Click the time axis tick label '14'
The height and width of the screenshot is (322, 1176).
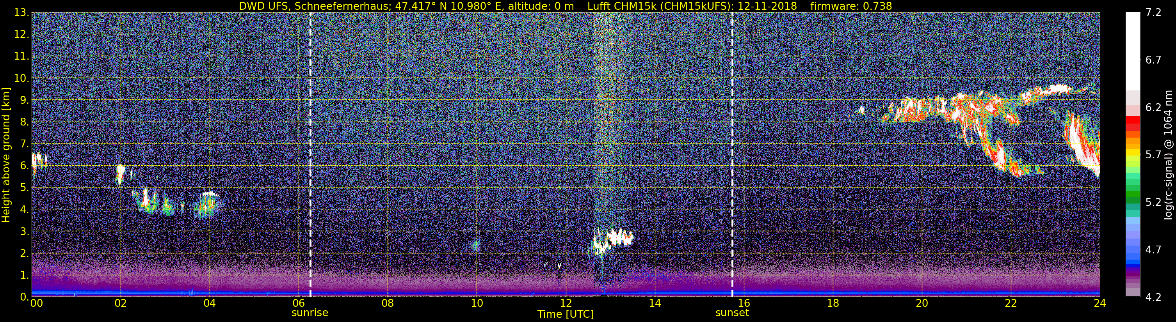[x=655, y=304]
